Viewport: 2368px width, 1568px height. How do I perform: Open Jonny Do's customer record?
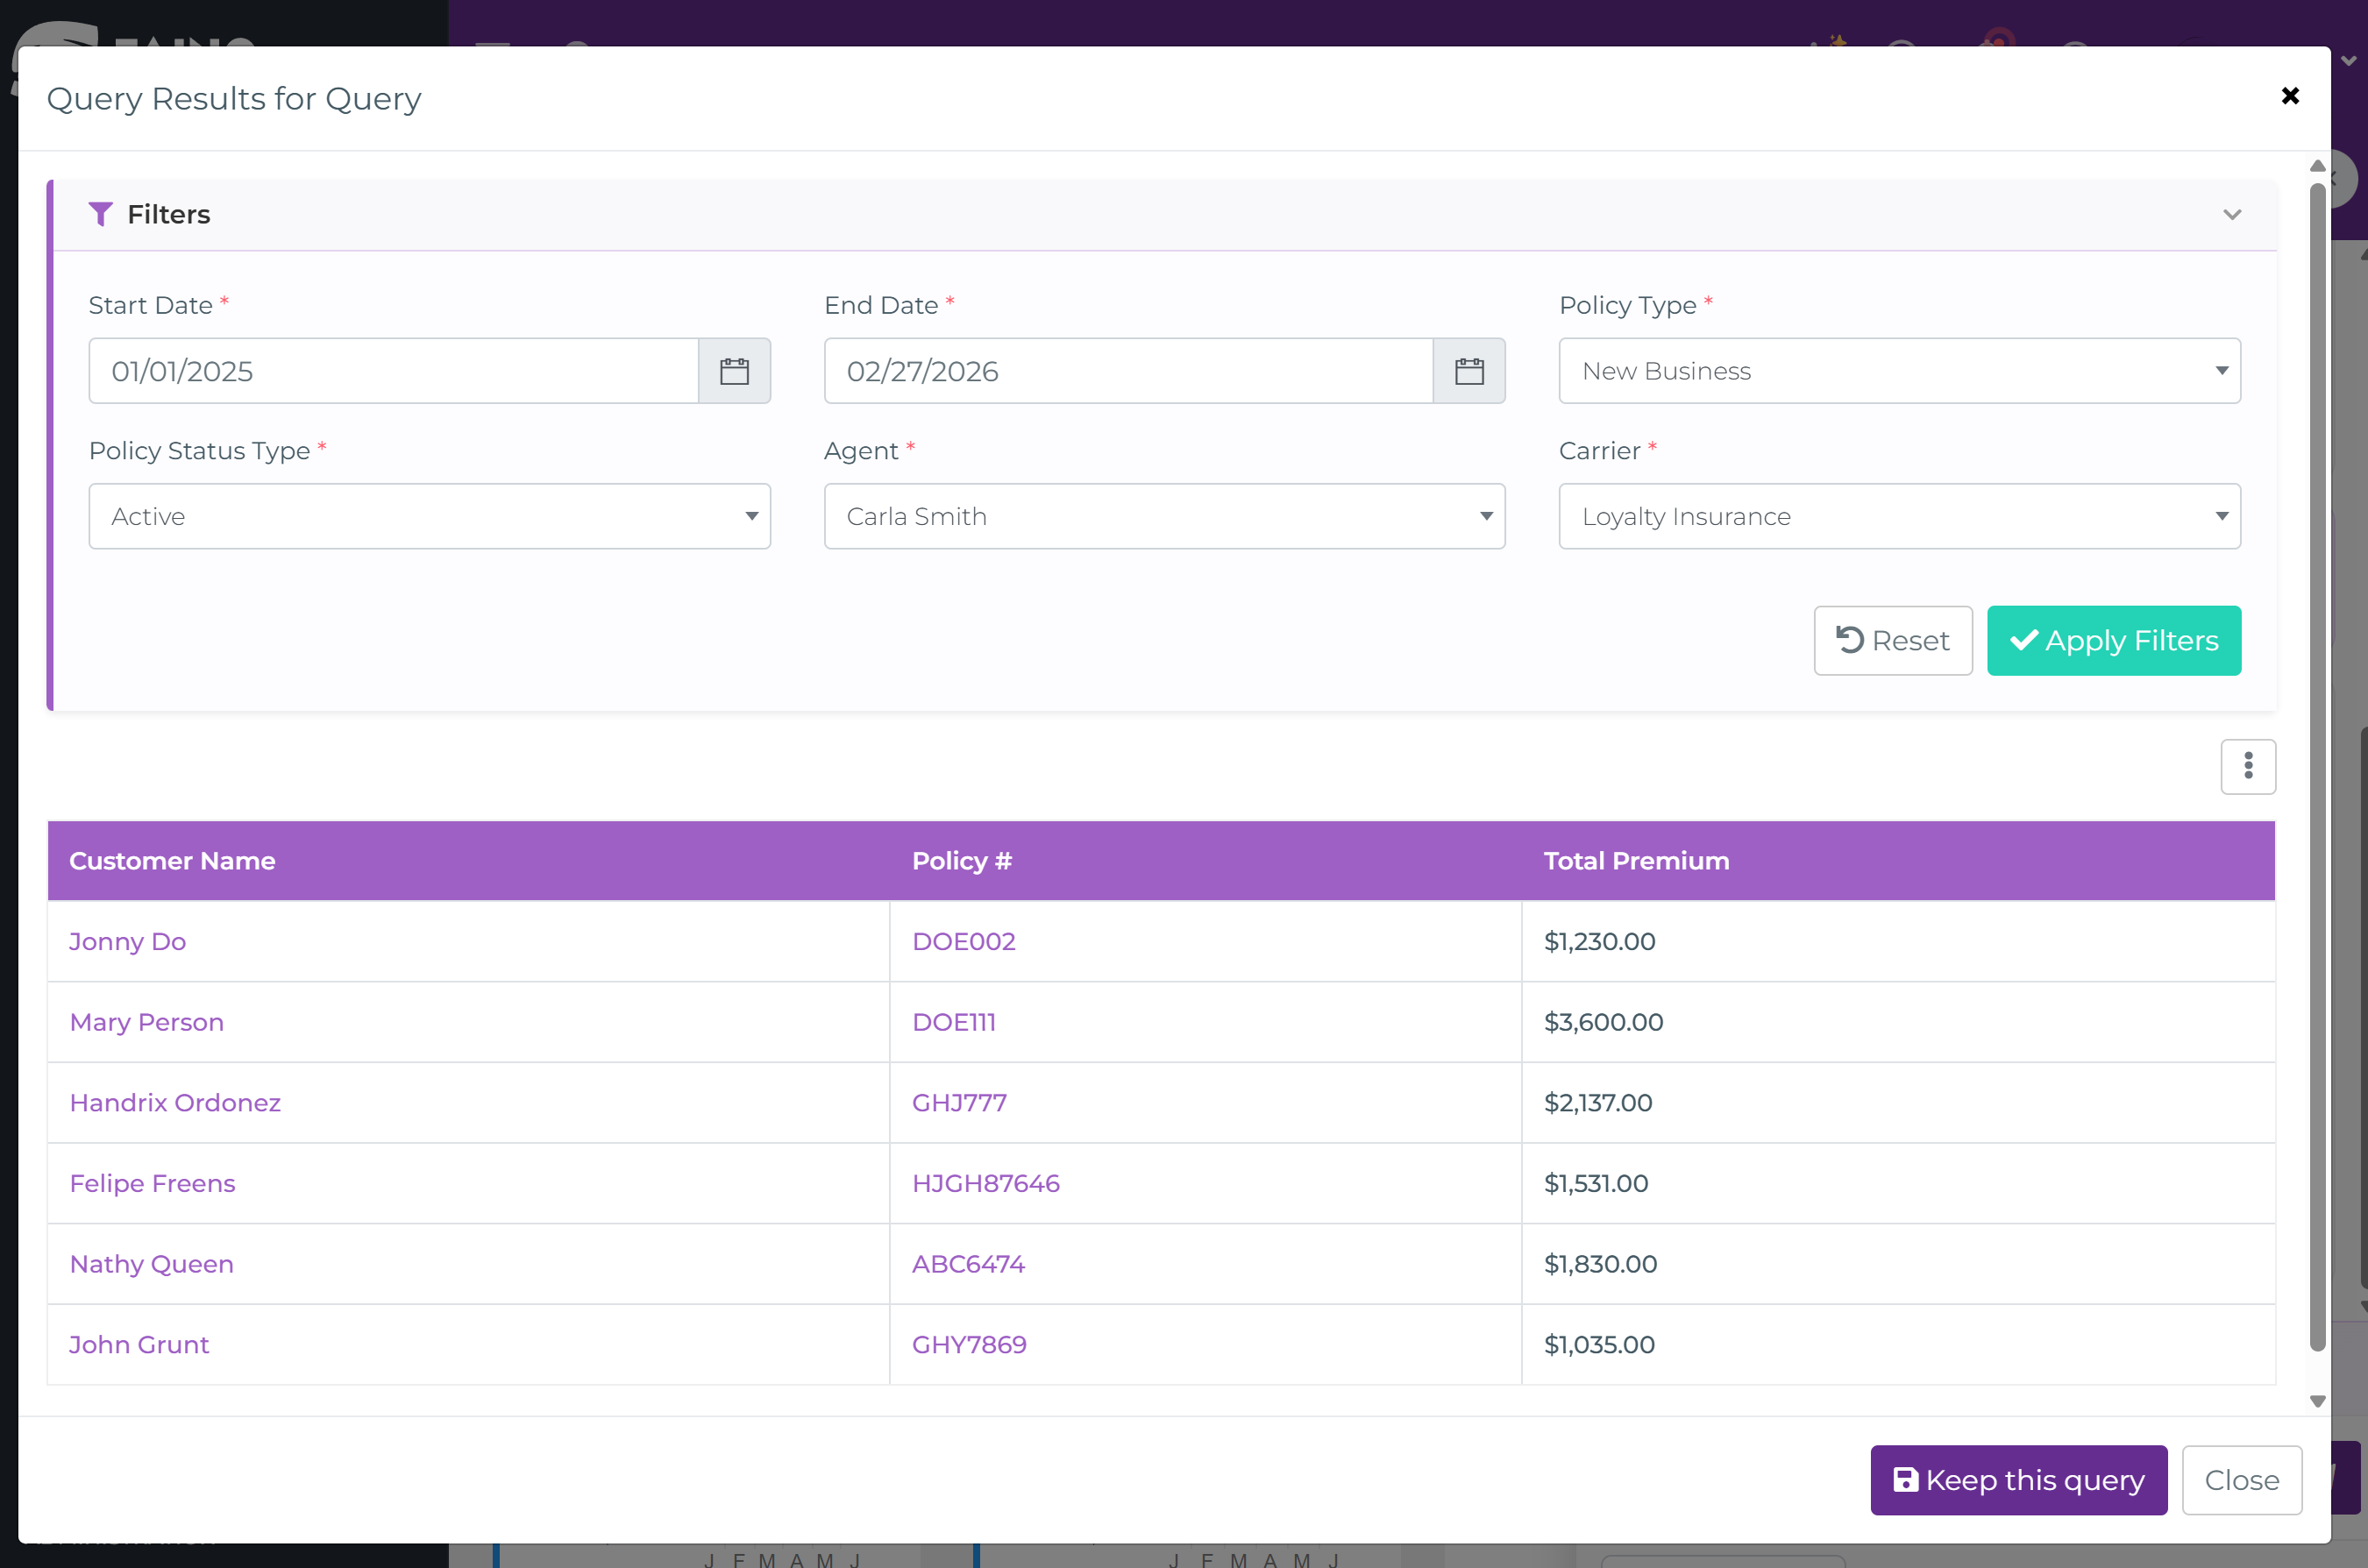pos(127,941)
